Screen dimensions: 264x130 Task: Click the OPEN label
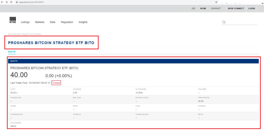click(x=13, y=106)
